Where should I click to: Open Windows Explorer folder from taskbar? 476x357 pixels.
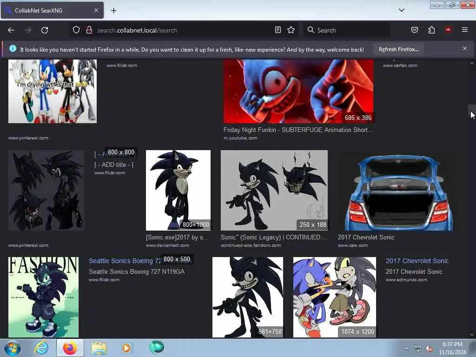[x=99, y=348]
